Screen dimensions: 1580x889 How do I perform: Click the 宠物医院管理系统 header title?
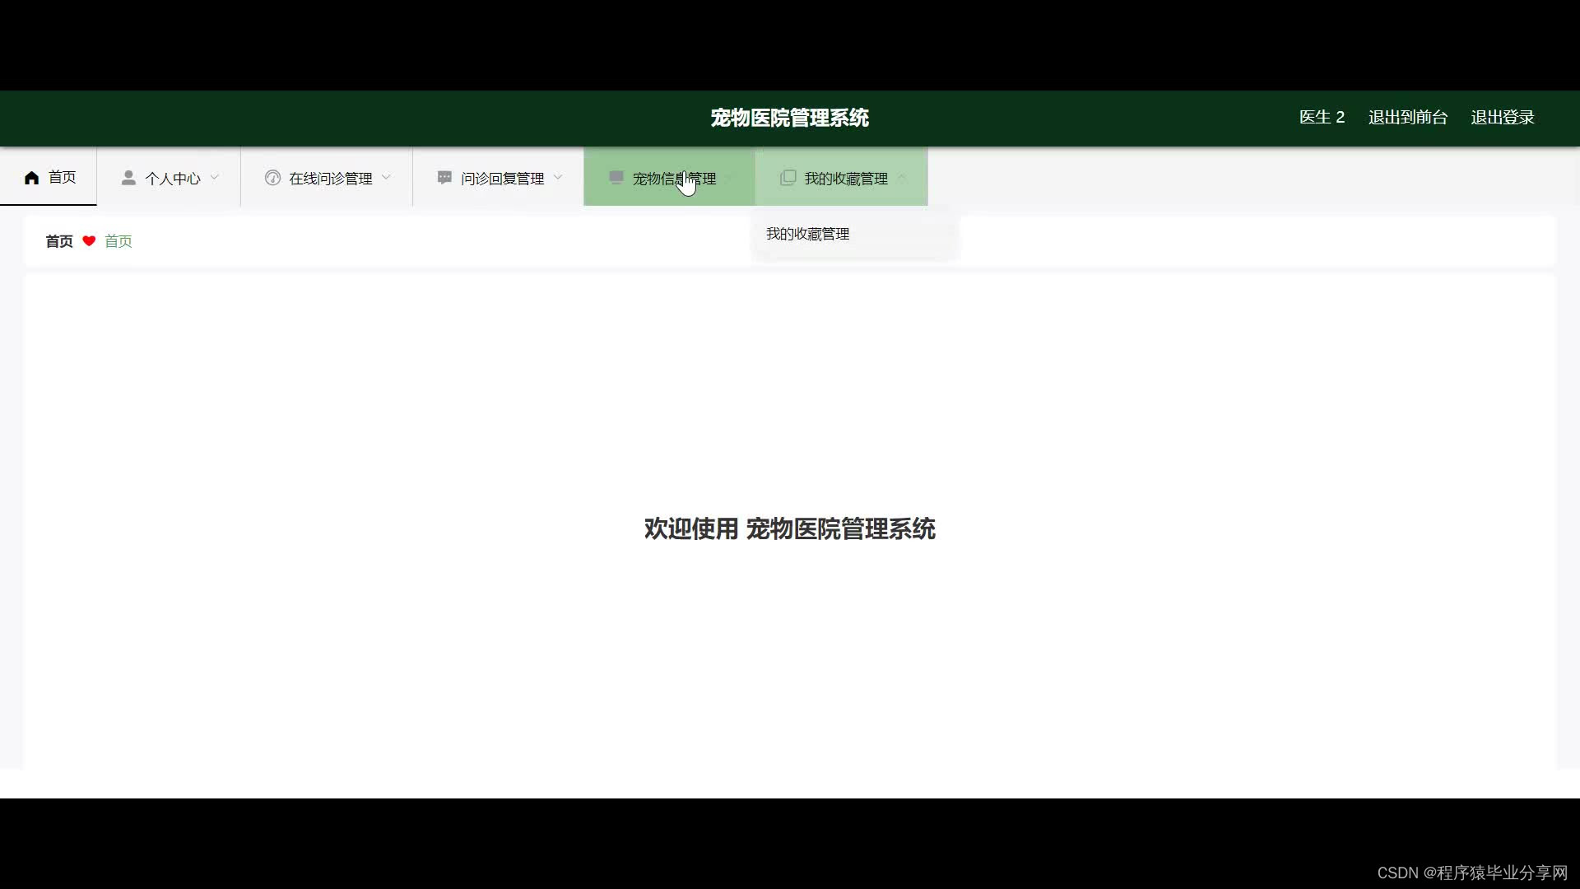click(x=789, y=118)
